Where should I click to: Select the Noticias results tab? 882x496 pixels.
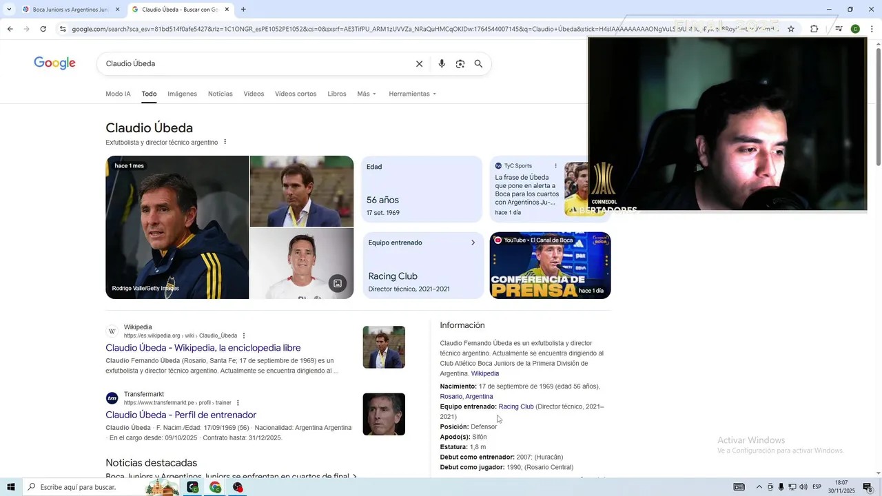coord(220,94)
